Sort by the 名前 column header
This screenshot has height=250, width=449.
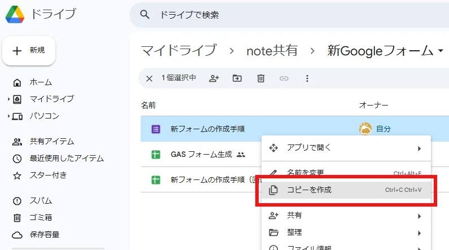[x=149, y=106]
